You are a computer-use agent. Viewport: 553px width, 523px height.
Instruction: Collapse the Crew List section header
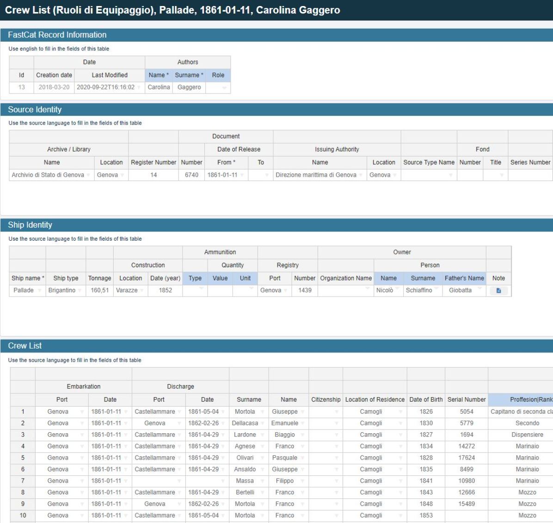click(x=276, y=346)
